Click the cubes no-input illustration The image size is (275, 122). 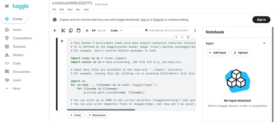point(237,81)
